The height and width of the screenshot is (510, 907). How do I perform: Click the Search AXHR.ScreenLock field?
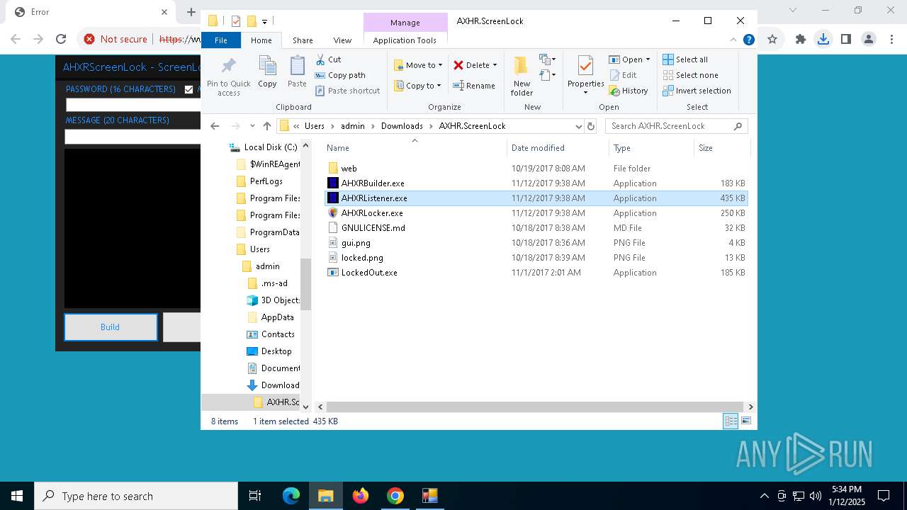point(677,126)
